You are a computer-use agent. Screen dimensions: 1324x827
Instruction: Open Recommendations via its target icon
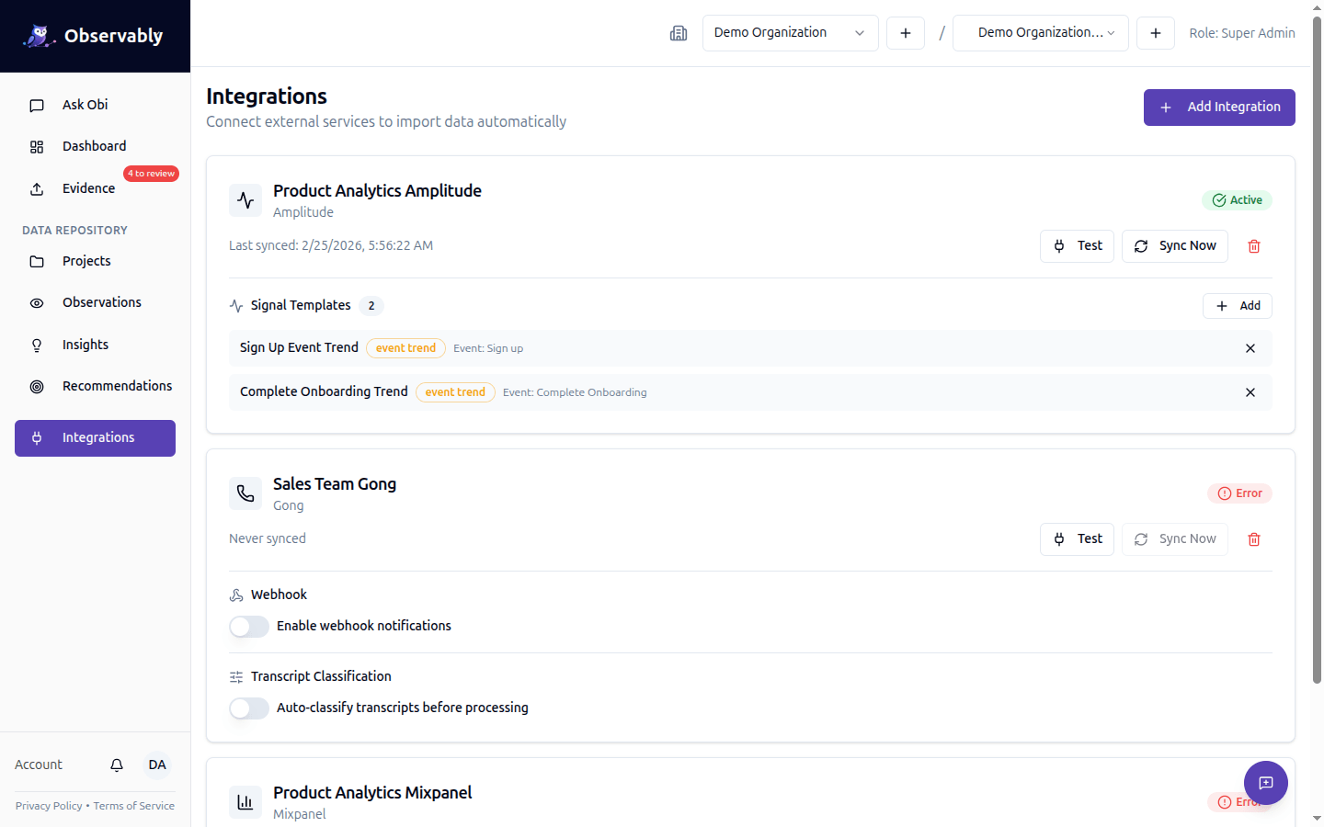(37, 386)
